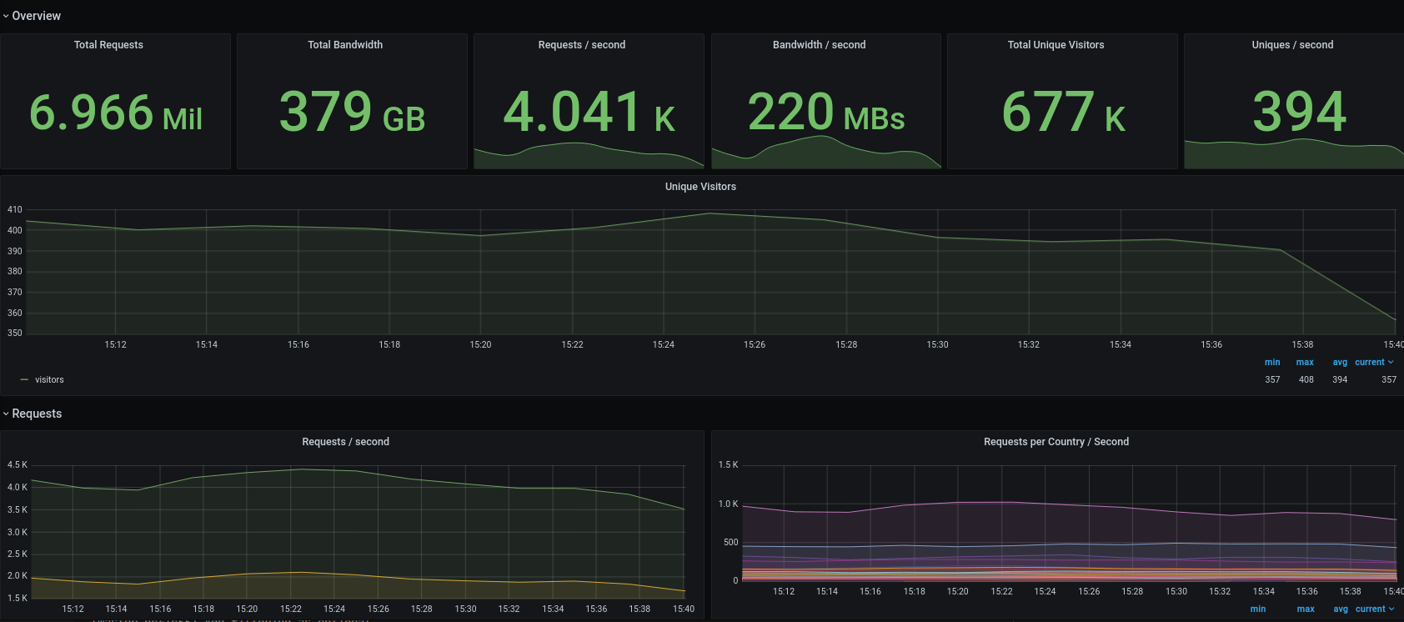
Task: Click the 4.041 K requests per second value
Action: point(589,113)
